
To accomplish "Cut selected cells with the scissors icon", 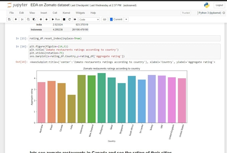I will (22, 19).
